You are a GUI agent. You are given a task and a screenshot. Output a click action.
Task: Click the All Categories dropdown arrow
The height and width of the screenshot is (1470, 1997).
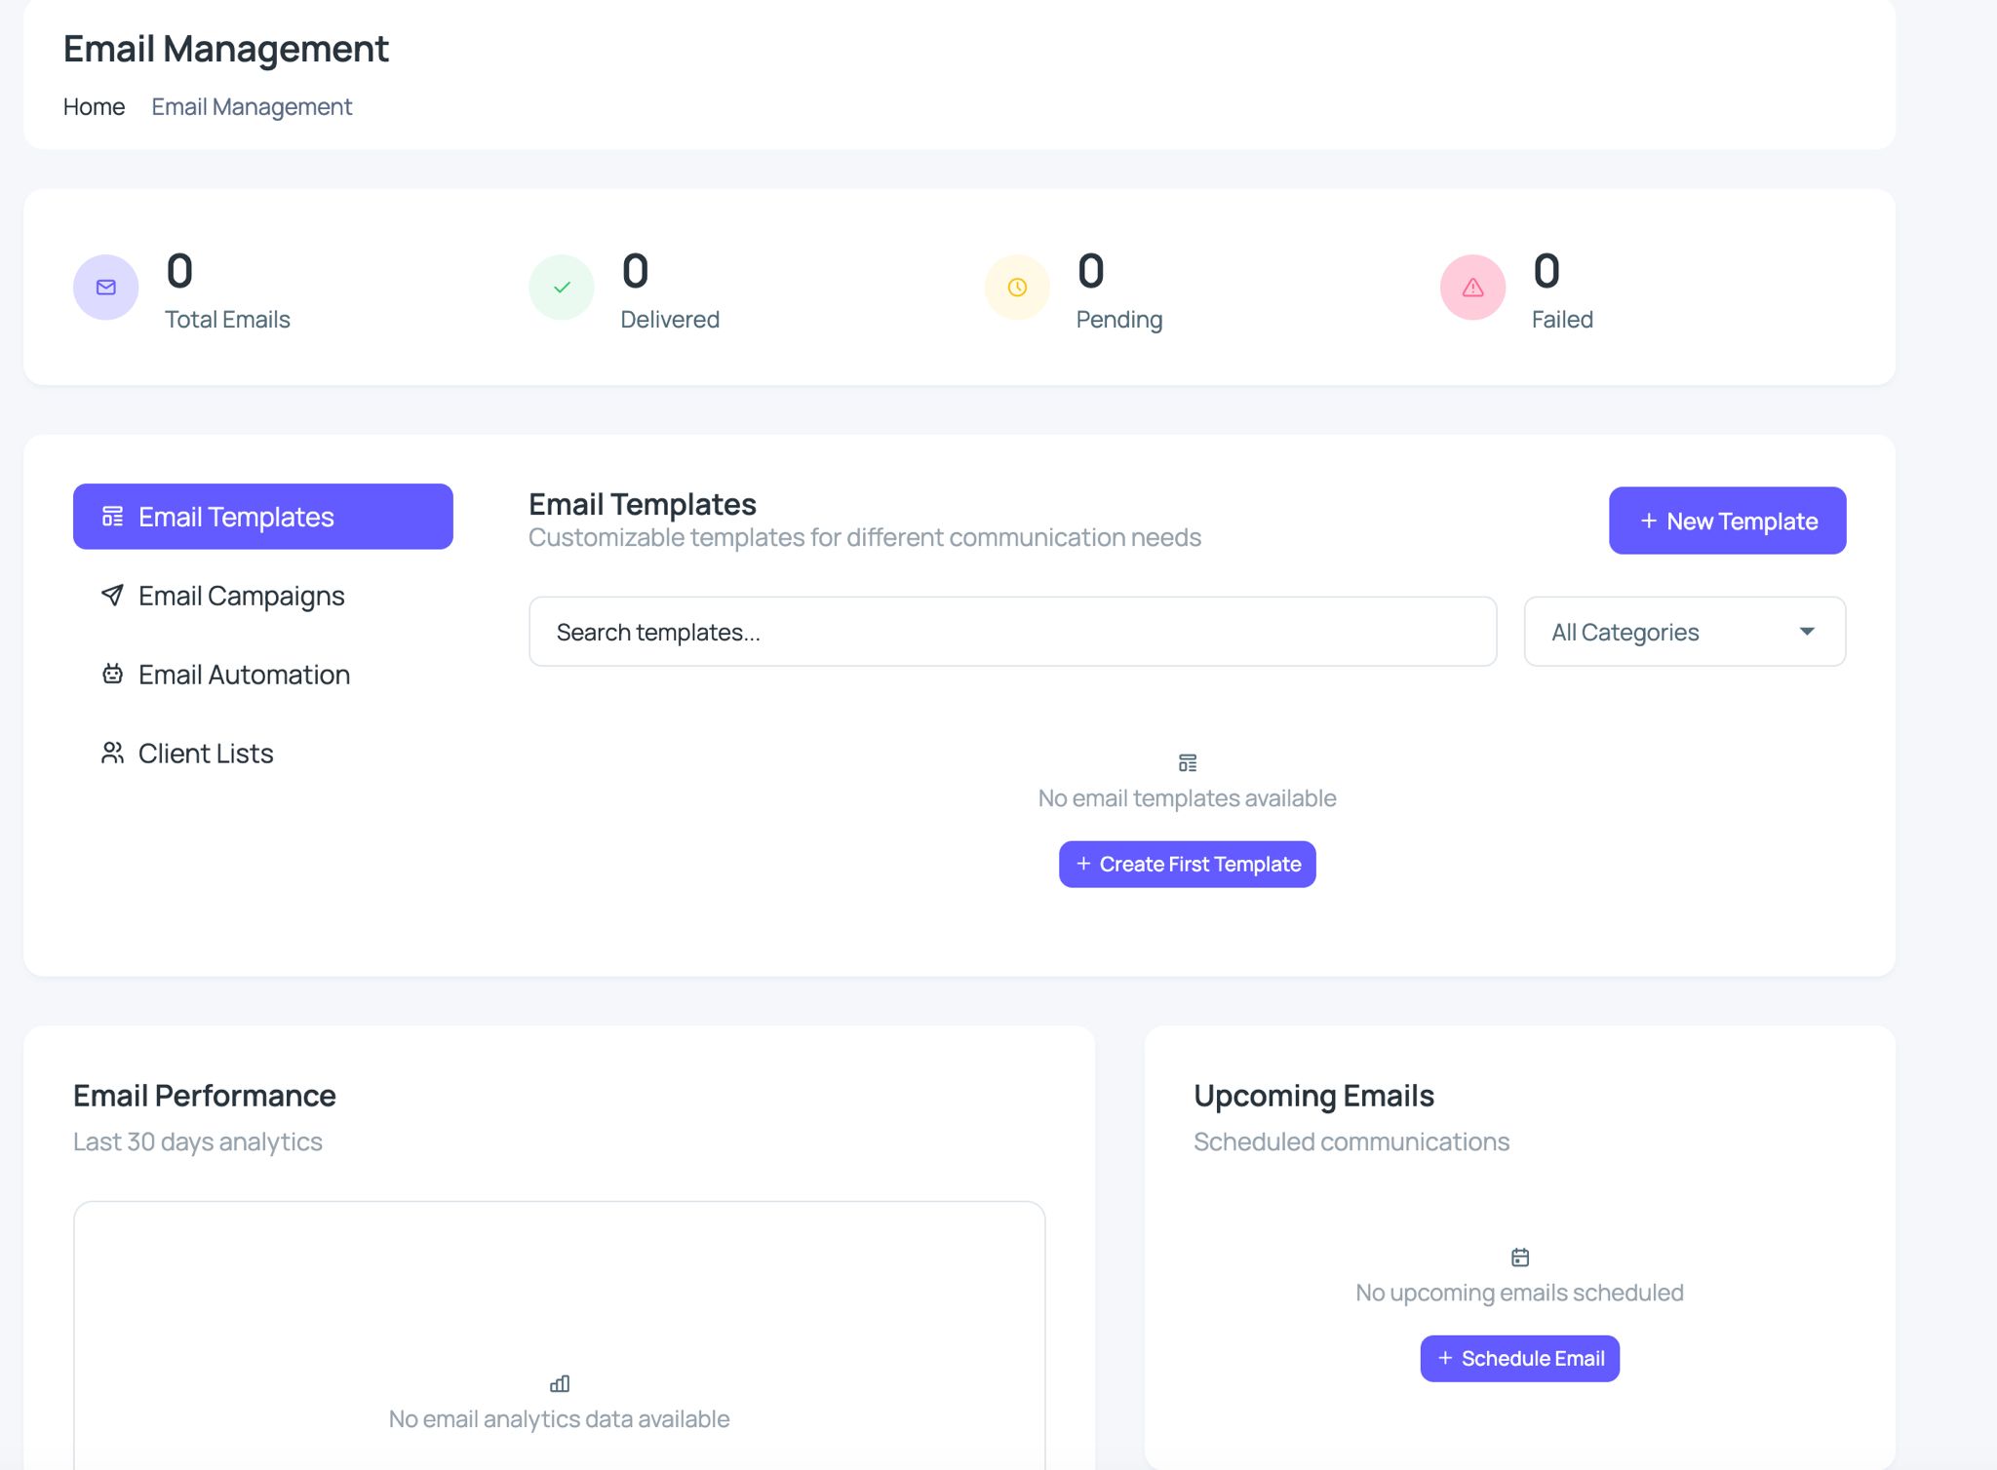[1806, 632]
